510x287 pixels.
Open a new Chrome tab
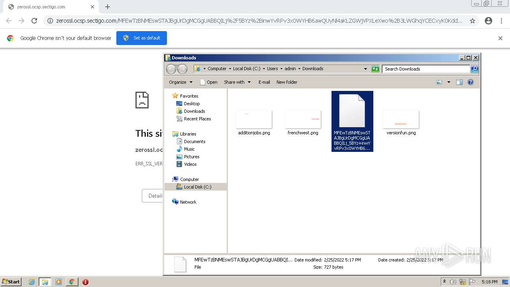click(x=108, y=7)
